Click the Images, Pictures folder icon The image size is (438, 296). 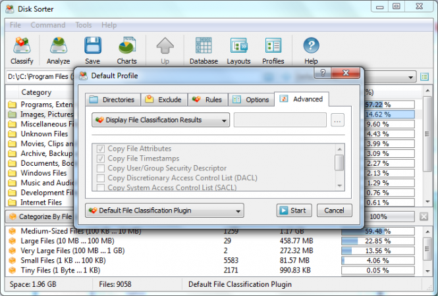(x=12, y=114)
